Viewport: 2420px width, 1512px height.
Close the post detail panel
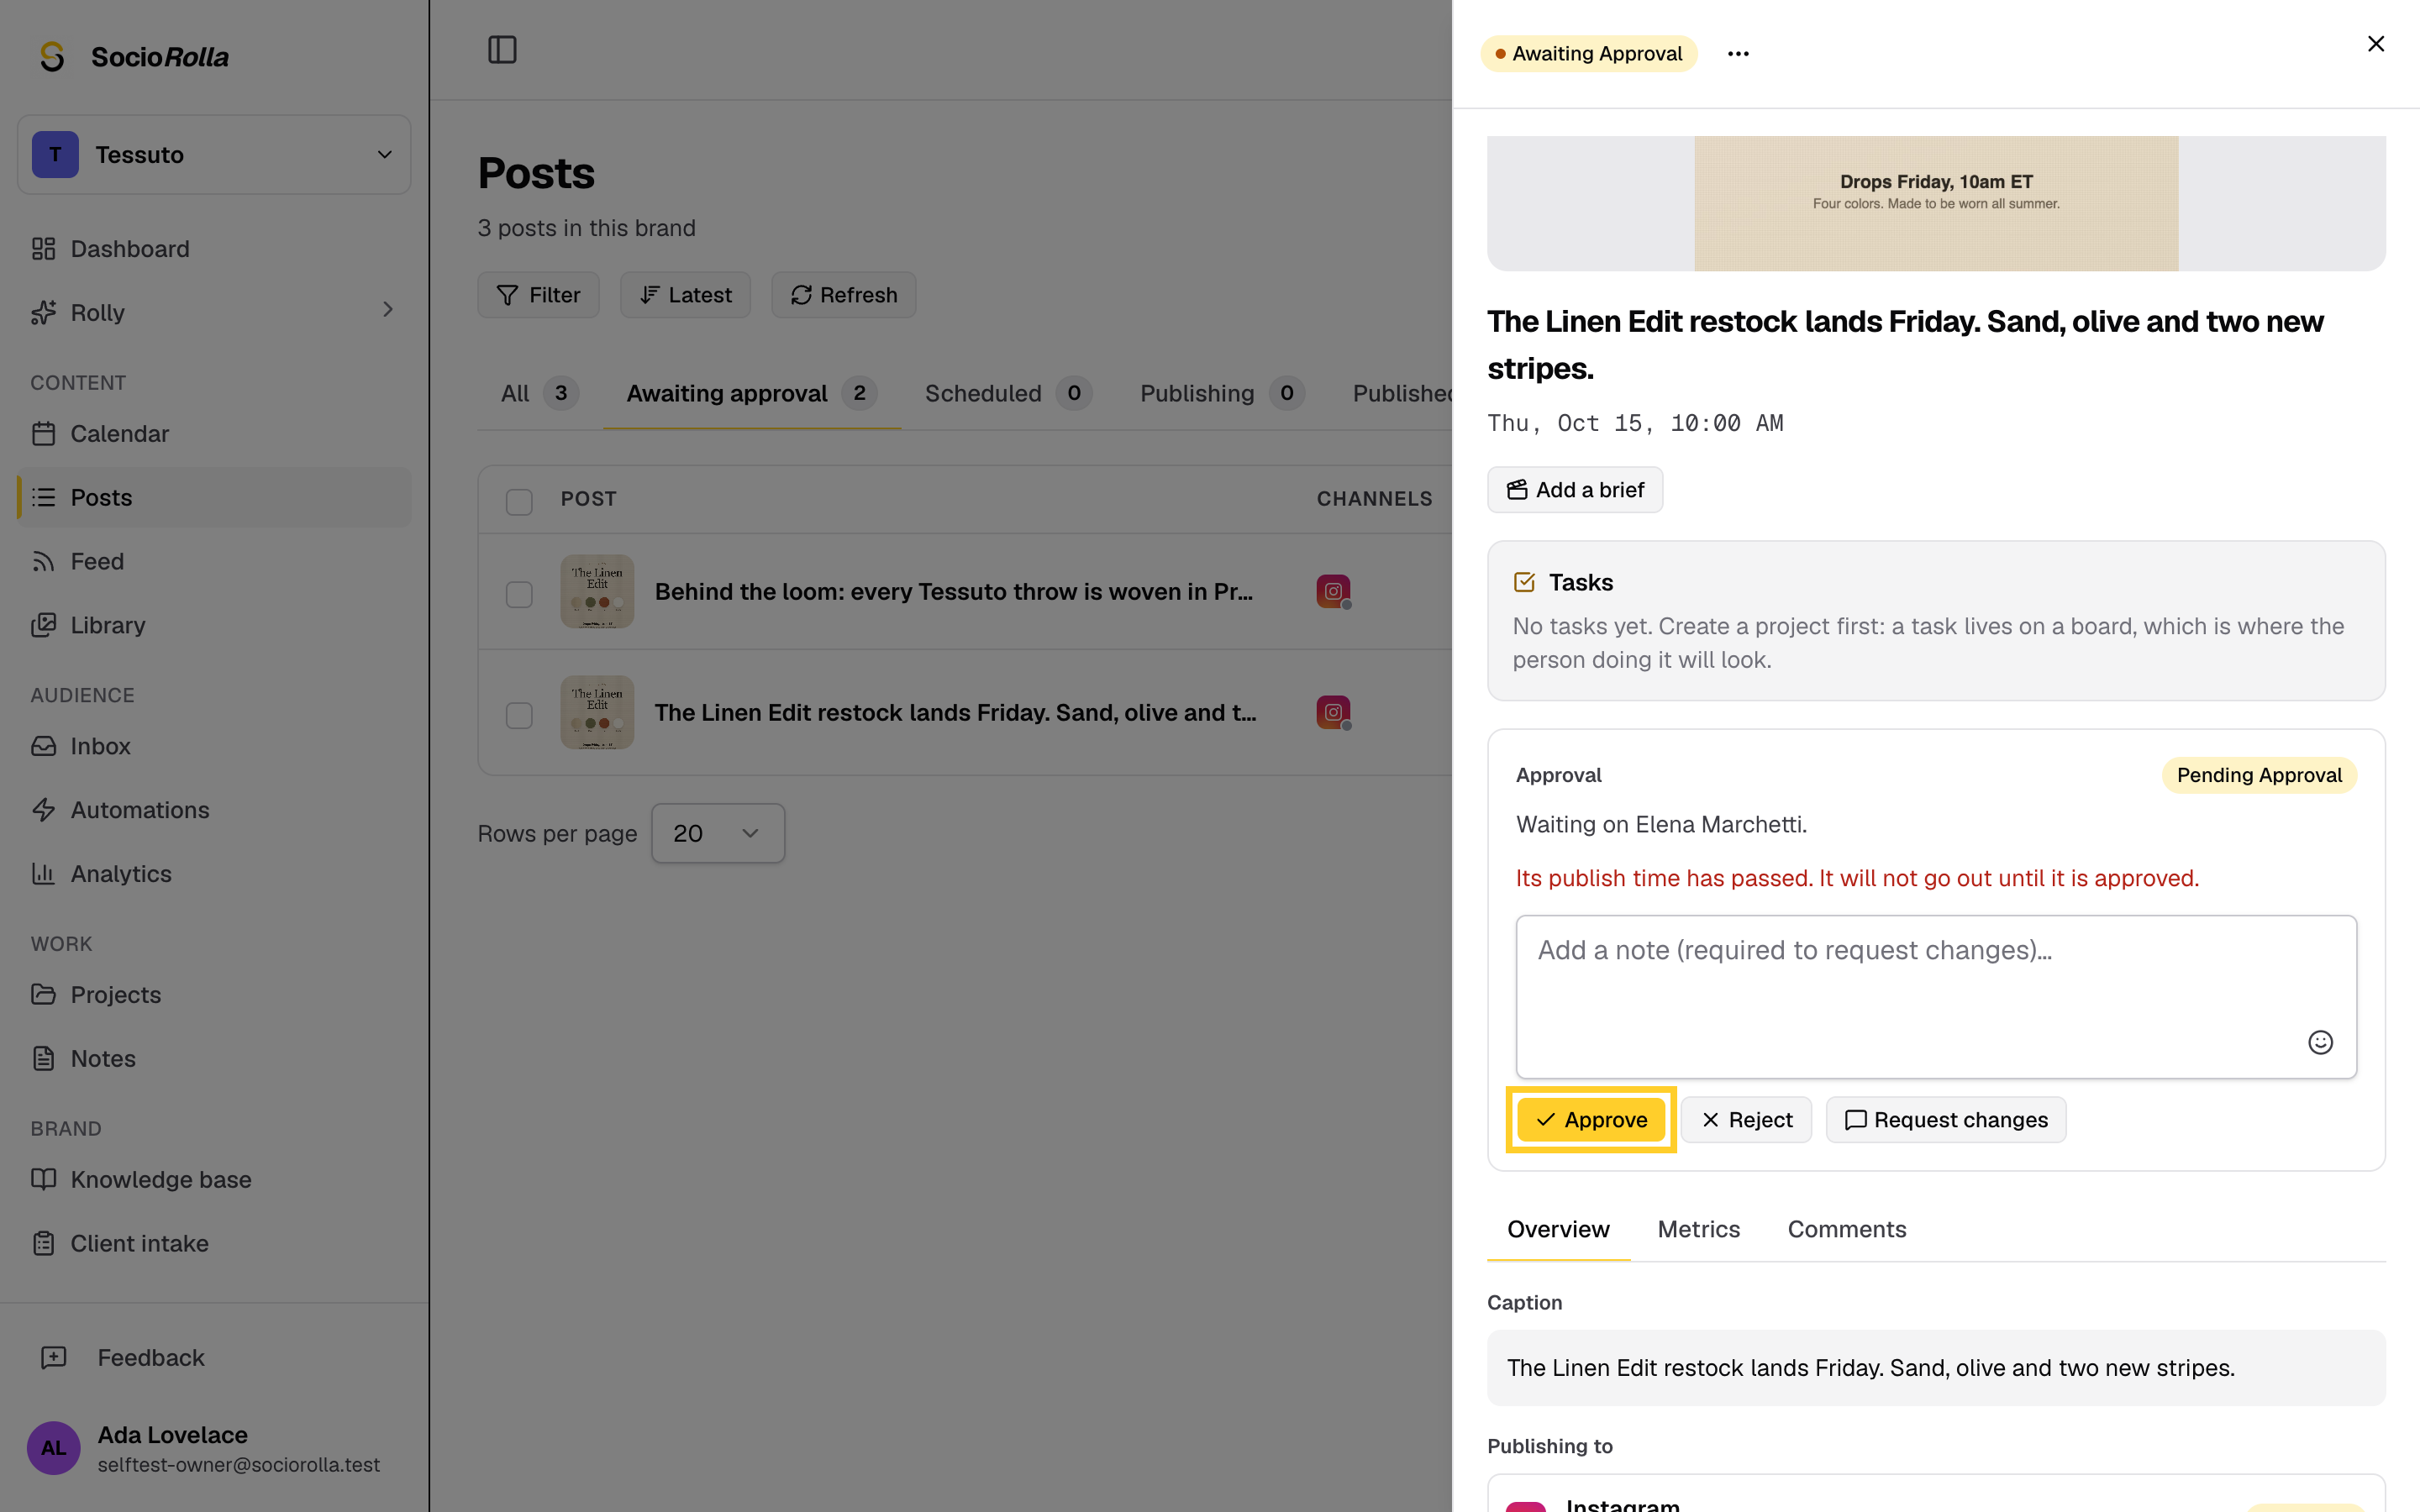click(x=2376, y=44)
